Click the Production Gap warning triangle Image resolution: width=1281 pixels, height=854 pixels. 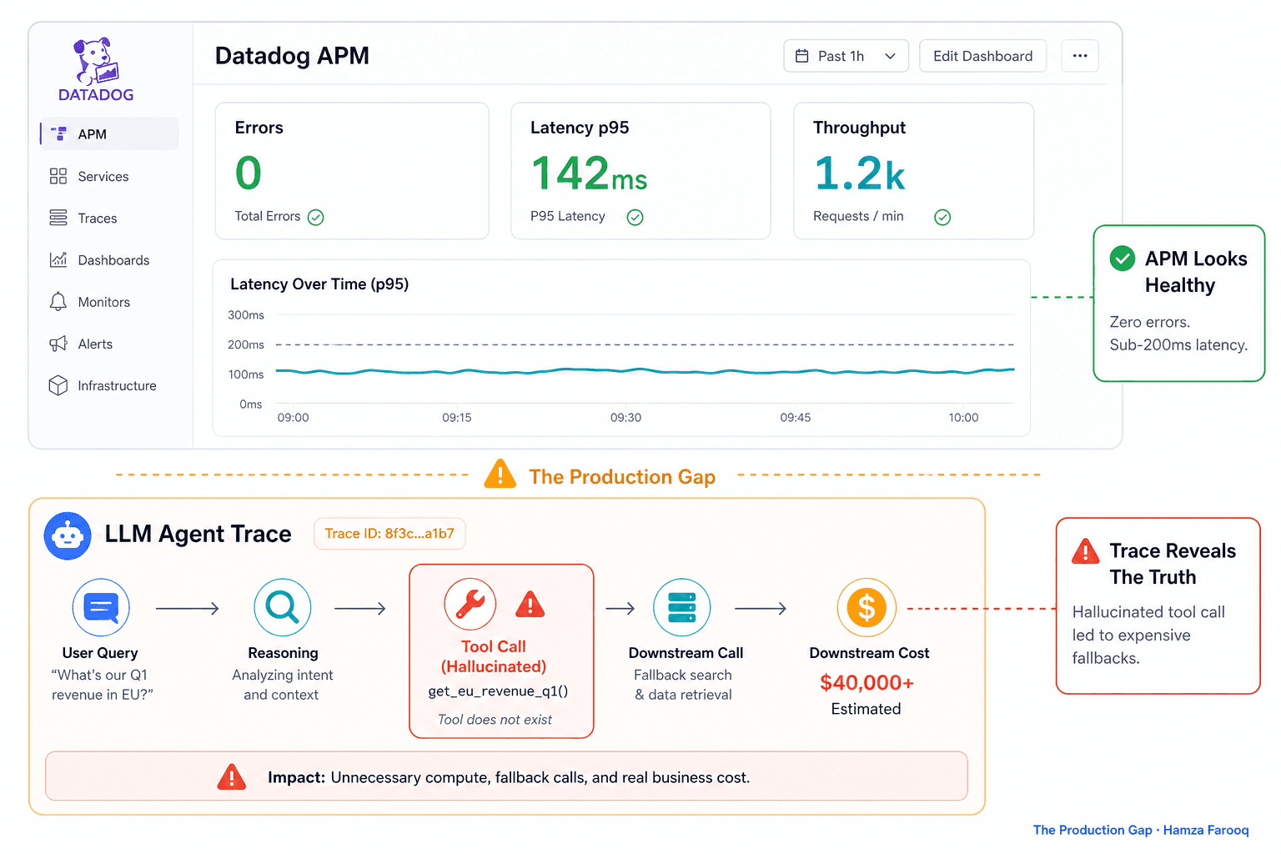[500, 474]
